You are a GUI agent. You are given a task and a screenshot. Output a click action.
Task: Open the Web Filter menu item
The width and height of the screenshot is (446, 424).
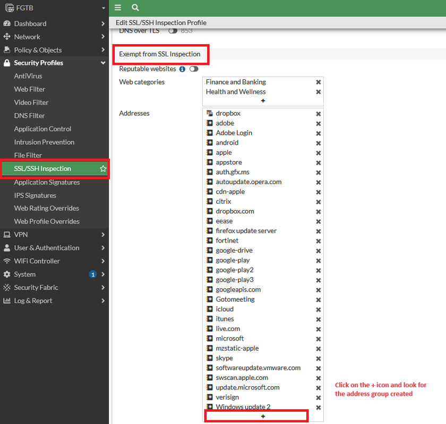[30, 89]
